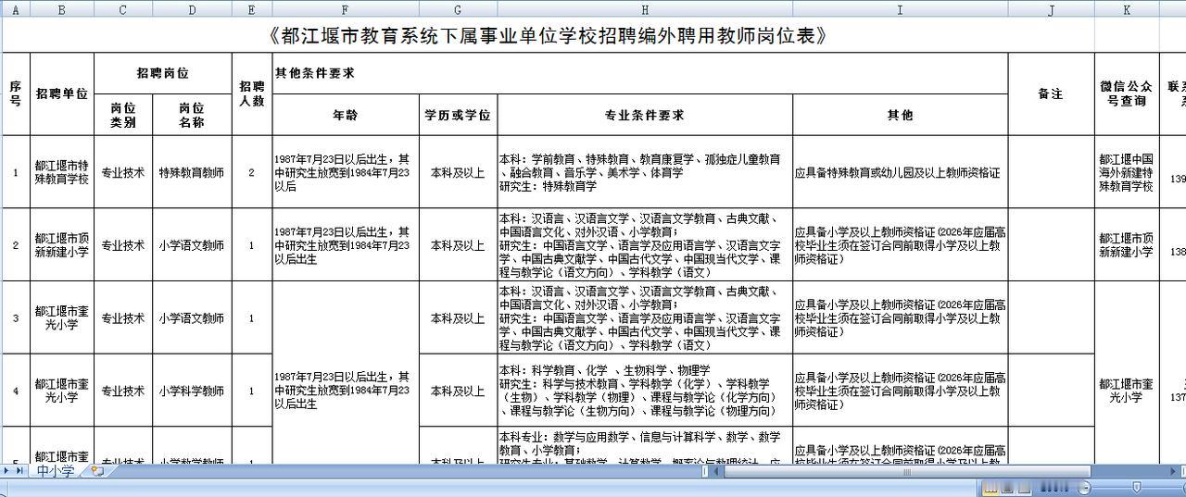This screenshot has width=1186, height=497.
Task: Click the 特殊教育教师 cell
Action: tap(191, 172)
